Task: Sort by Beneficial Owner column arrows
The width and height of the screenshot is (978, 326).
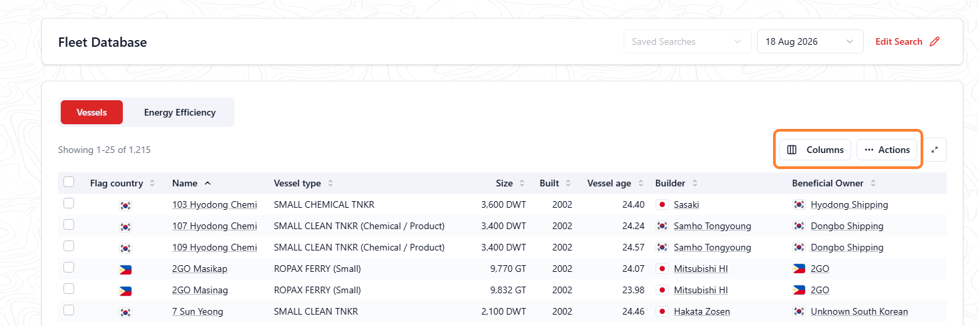Action: pos(873,183)
